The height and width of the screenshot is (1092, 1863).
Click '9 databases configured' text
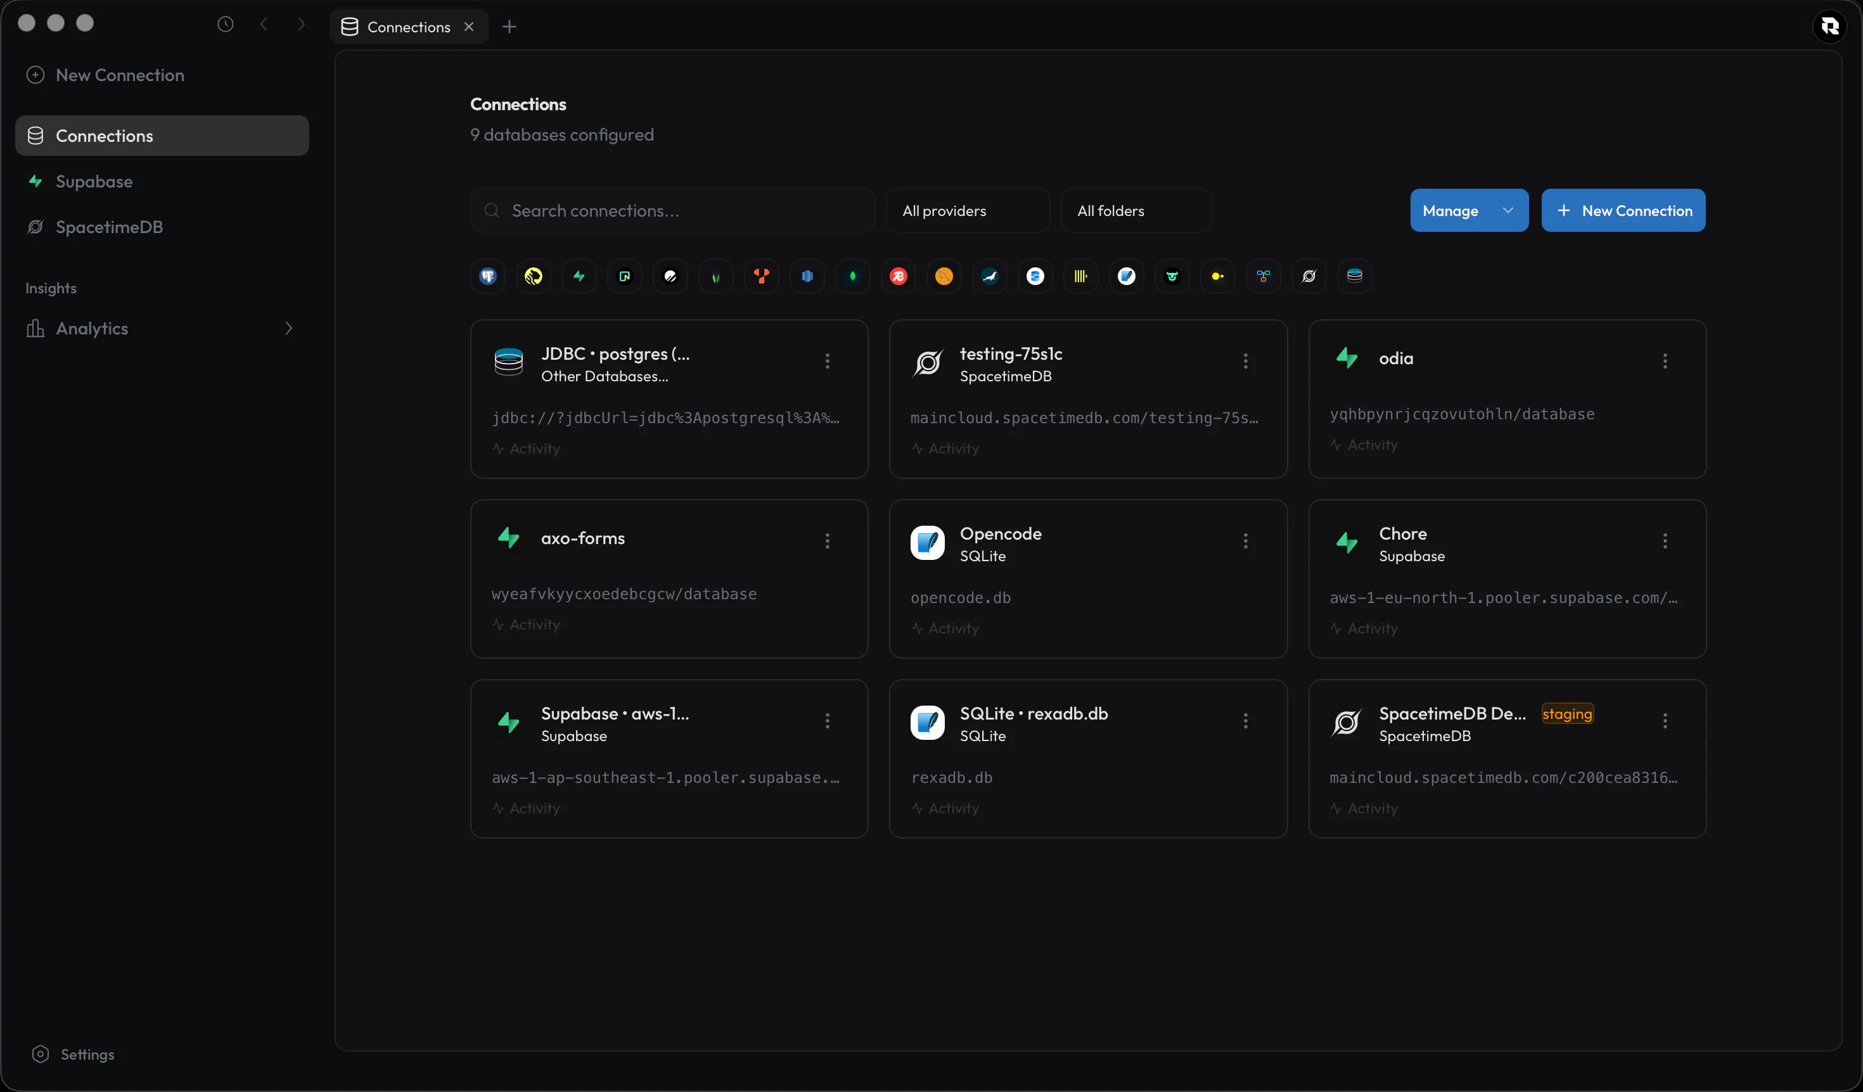562,134
